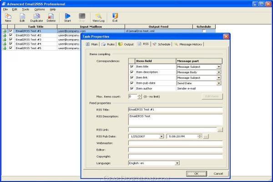This screenshot has height=182, width=273.
Task: Click the RSS Pub Date time spinner arrows
Action: 200,136
